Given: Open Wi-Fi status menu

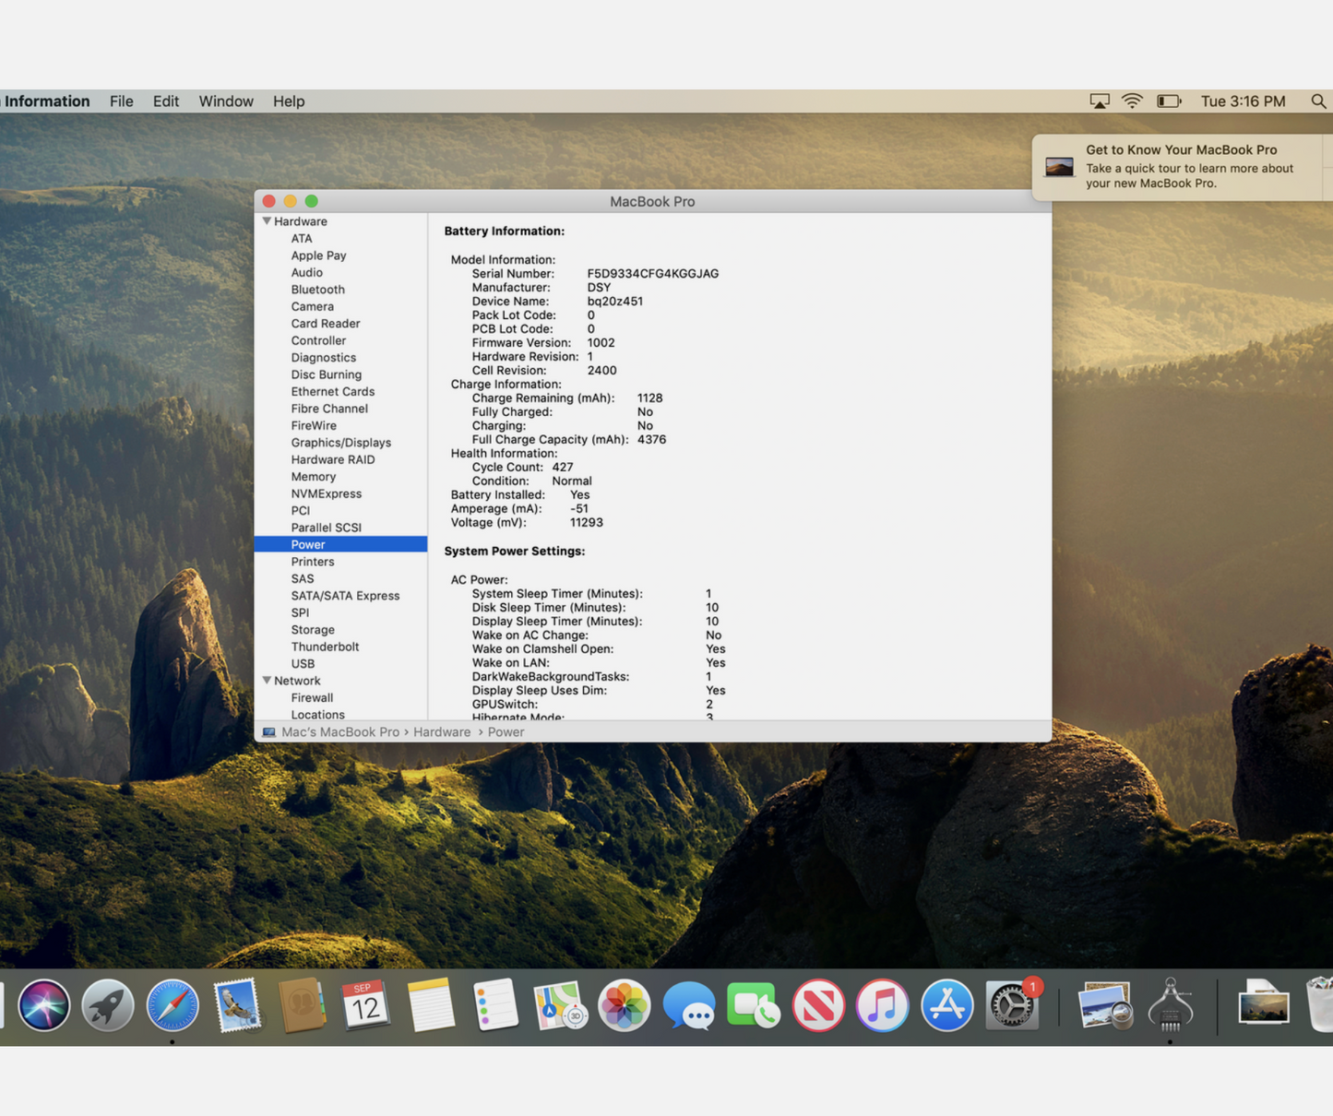Looking at the screenshot, I should coord(1133,101).
